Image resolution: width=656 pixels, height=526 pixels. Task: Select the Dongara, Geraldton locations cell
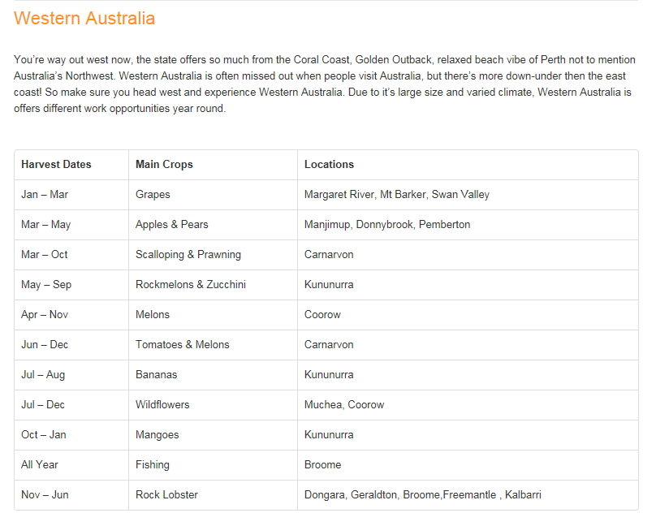coord(422,494)
